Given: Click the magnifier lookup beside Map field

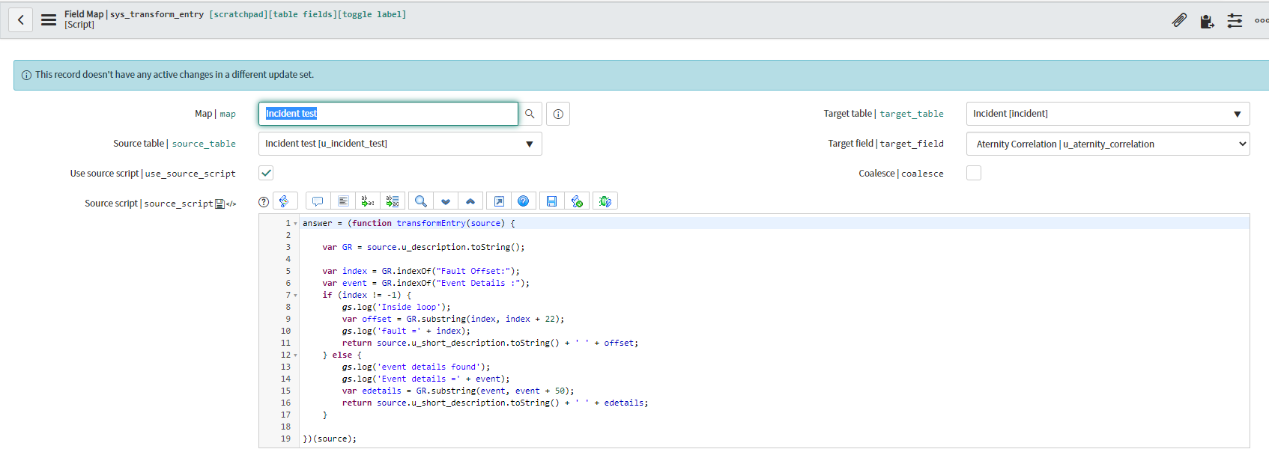Looking at the screenshot, I should (x=530, y=114).
